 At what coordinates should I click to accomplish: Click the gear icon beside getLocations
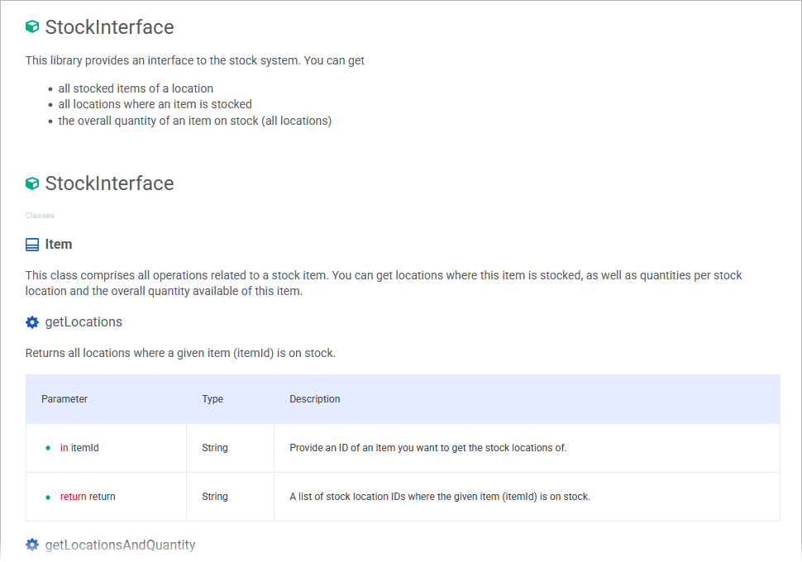(32, 321)
